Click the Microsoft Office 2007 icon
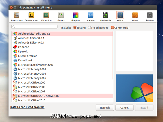163x122 pixels. [x=15, y=91]
